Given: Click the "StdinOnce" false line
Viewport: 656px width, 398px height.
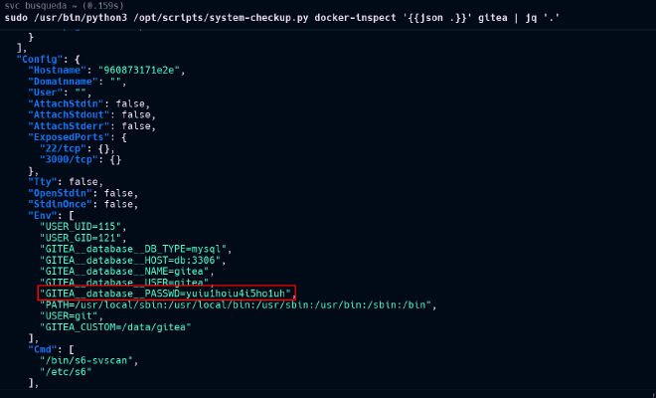Looking at the screenshot, I should pos(82,204).
